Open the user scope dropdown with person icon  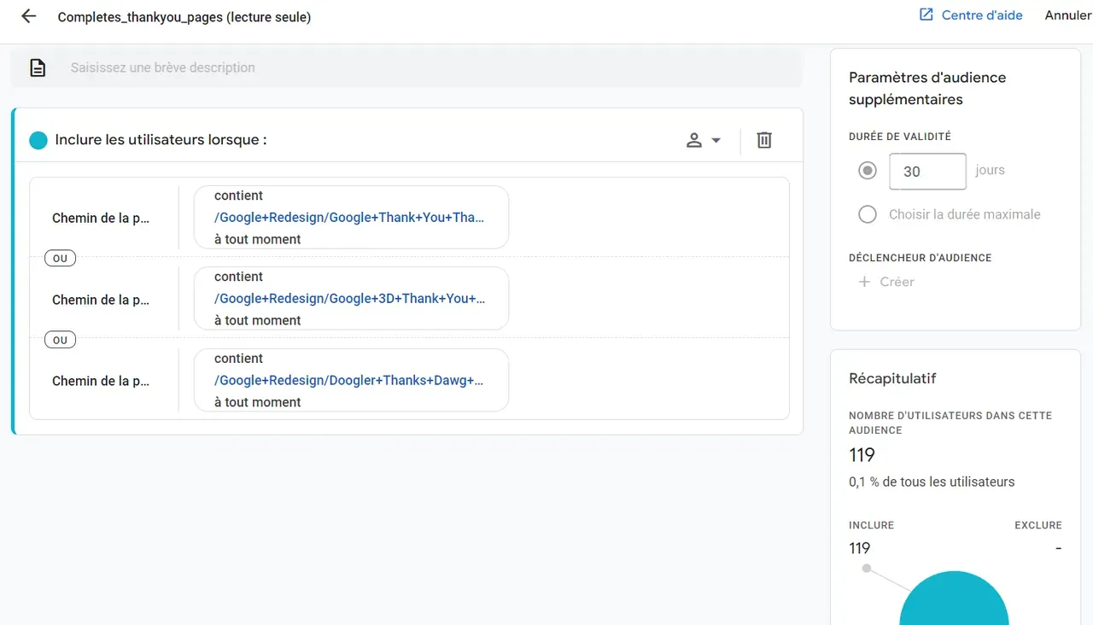coord(704,140)
